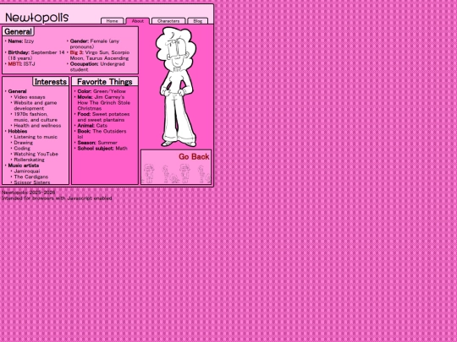The height and width of the screenshot is (342, 457).
Task: Click the Hobbies subheading
Action: pyautogui.click(x=18, y=131)
